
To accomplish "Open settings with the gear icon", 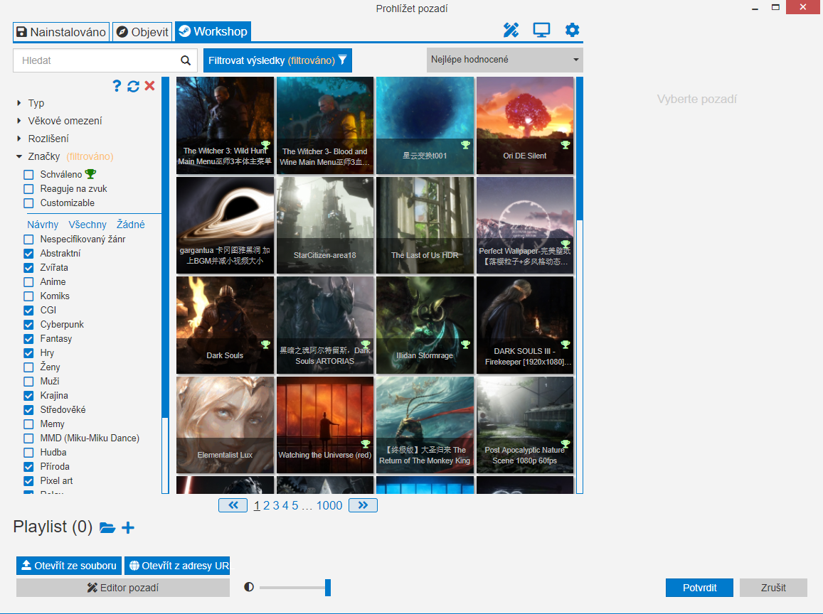I will point(572,30).
